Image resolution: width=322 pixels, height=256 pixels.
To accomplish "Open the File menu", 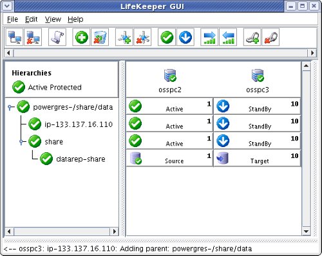I will click(12, 19).
